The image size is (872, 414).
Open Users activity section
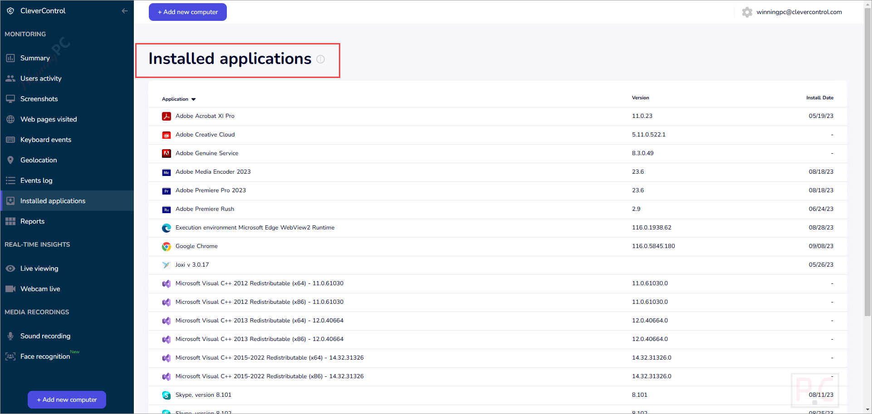pos(67,78)
